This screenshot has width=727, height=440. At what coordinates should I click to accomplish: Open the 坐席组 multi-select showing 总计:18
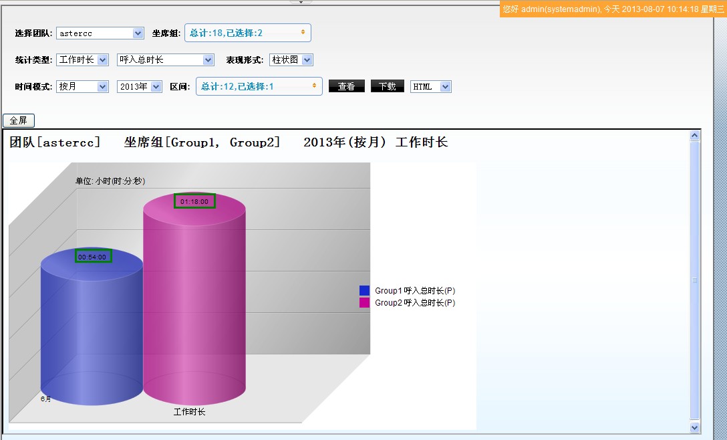[x=247, y=33]
